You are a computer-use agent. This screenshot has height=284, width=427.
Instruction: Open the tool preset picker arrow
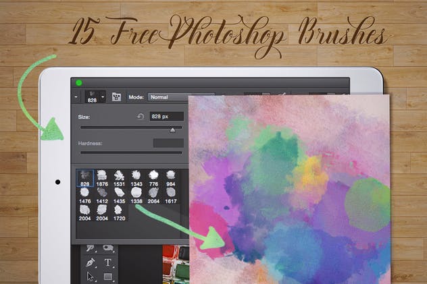[x=76, y=97]
